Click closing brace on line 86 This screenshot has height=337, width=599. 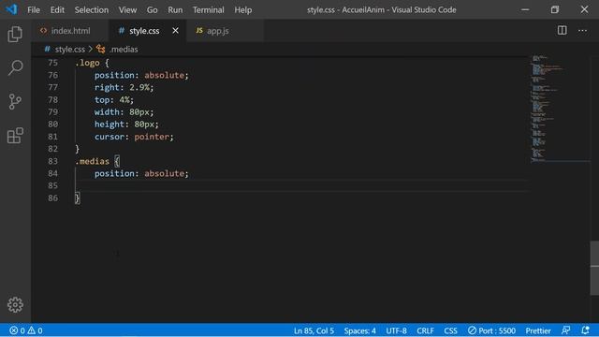(78, 198)
